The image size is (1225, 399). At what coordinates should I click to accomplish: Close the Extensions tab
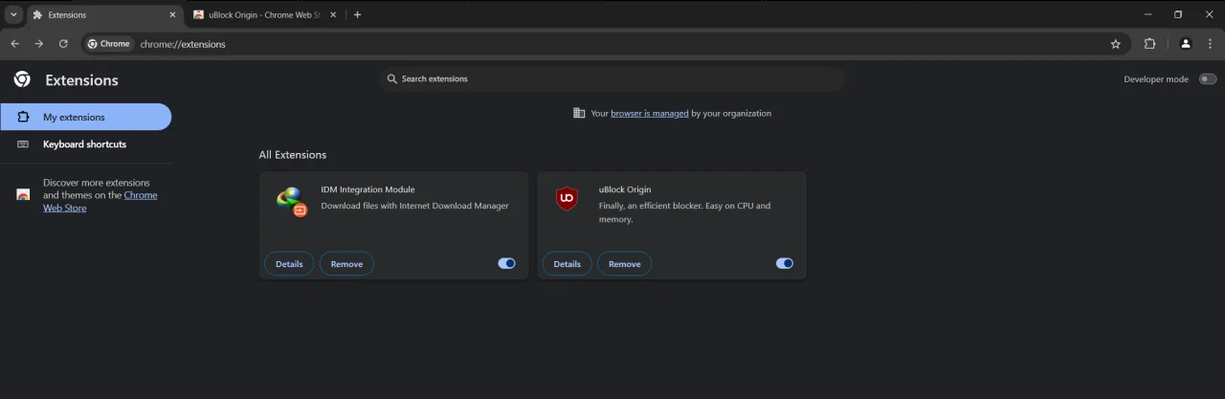click(172, 14)
